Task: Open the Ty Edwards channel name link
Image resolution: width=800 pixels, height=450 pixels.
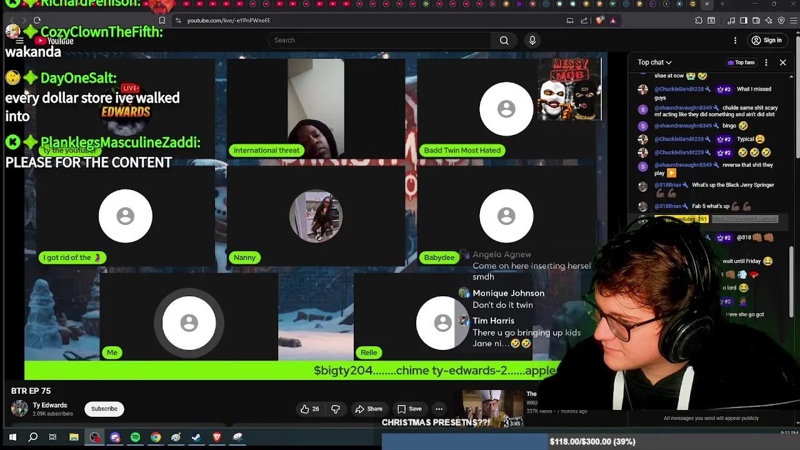Action: pyautogui.click(x=50, y=405)
